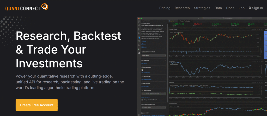Click the Create Free Account button
267x116 pixels.
coord(37,105)
